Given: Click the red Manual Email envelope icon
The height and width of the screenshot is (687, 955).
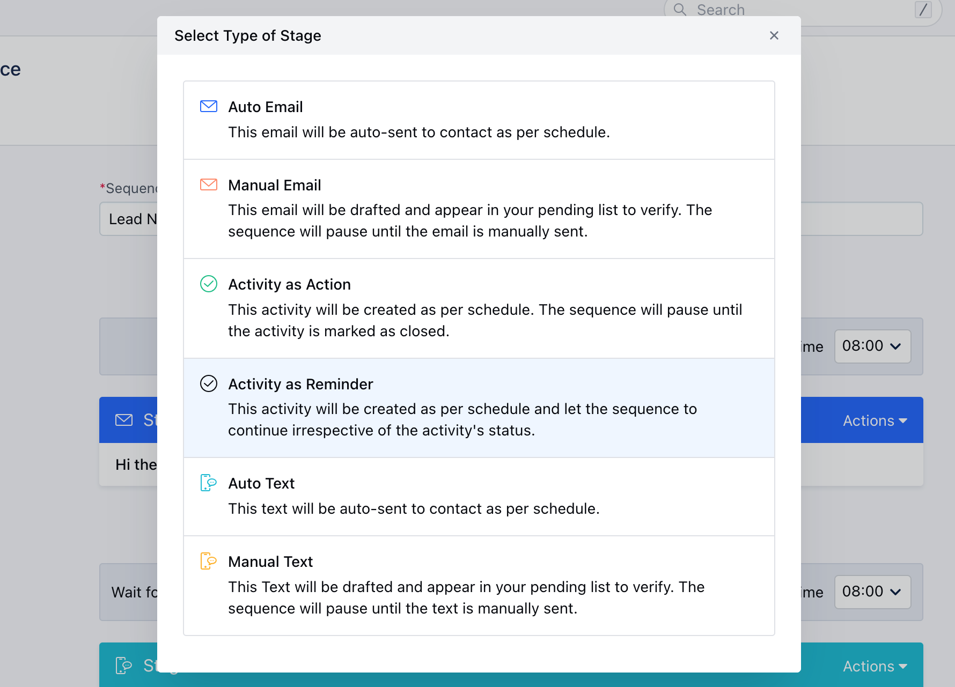Looking at the screenshot, I should 209,184.
